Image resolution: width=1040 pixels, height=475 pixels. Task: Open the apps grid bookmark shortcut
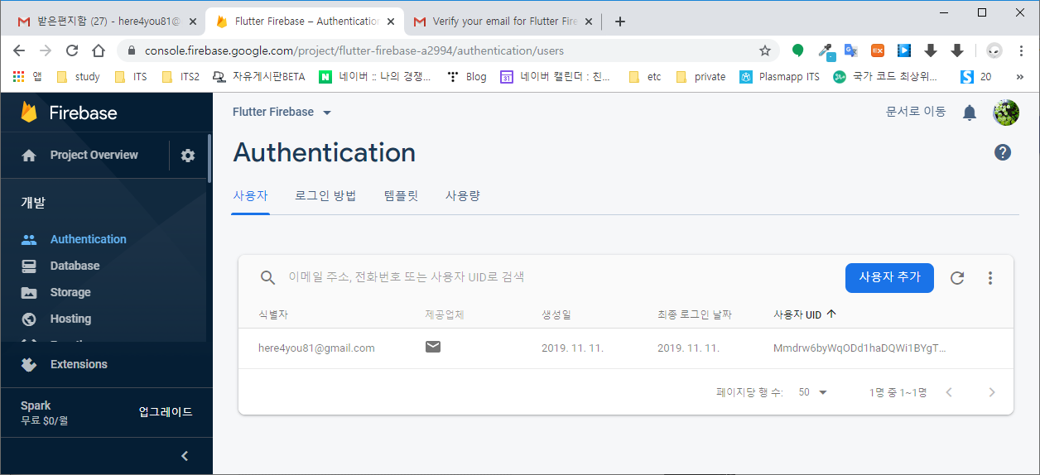point(27,77)
